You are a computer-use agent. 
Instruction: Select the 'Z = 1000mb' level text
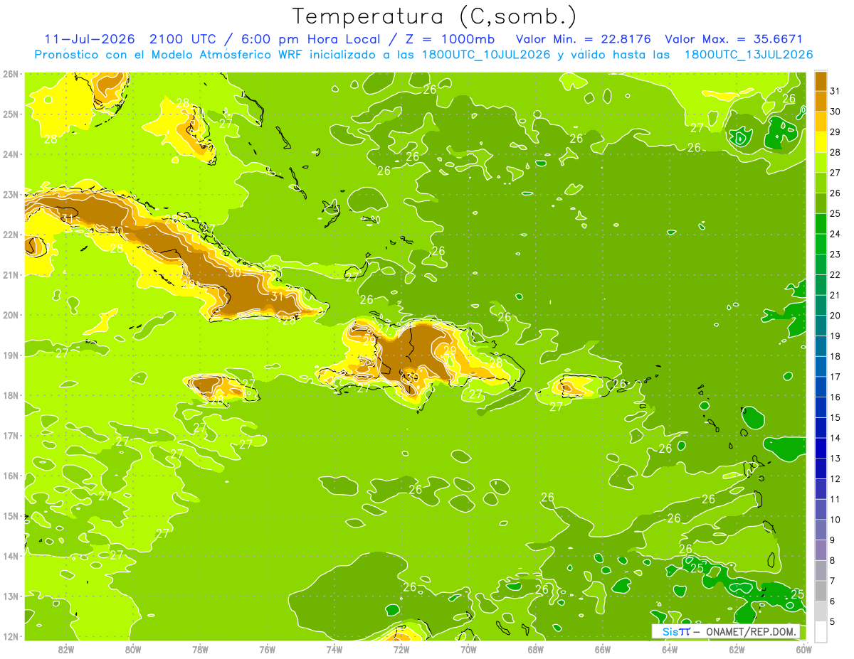click(450, 39)
